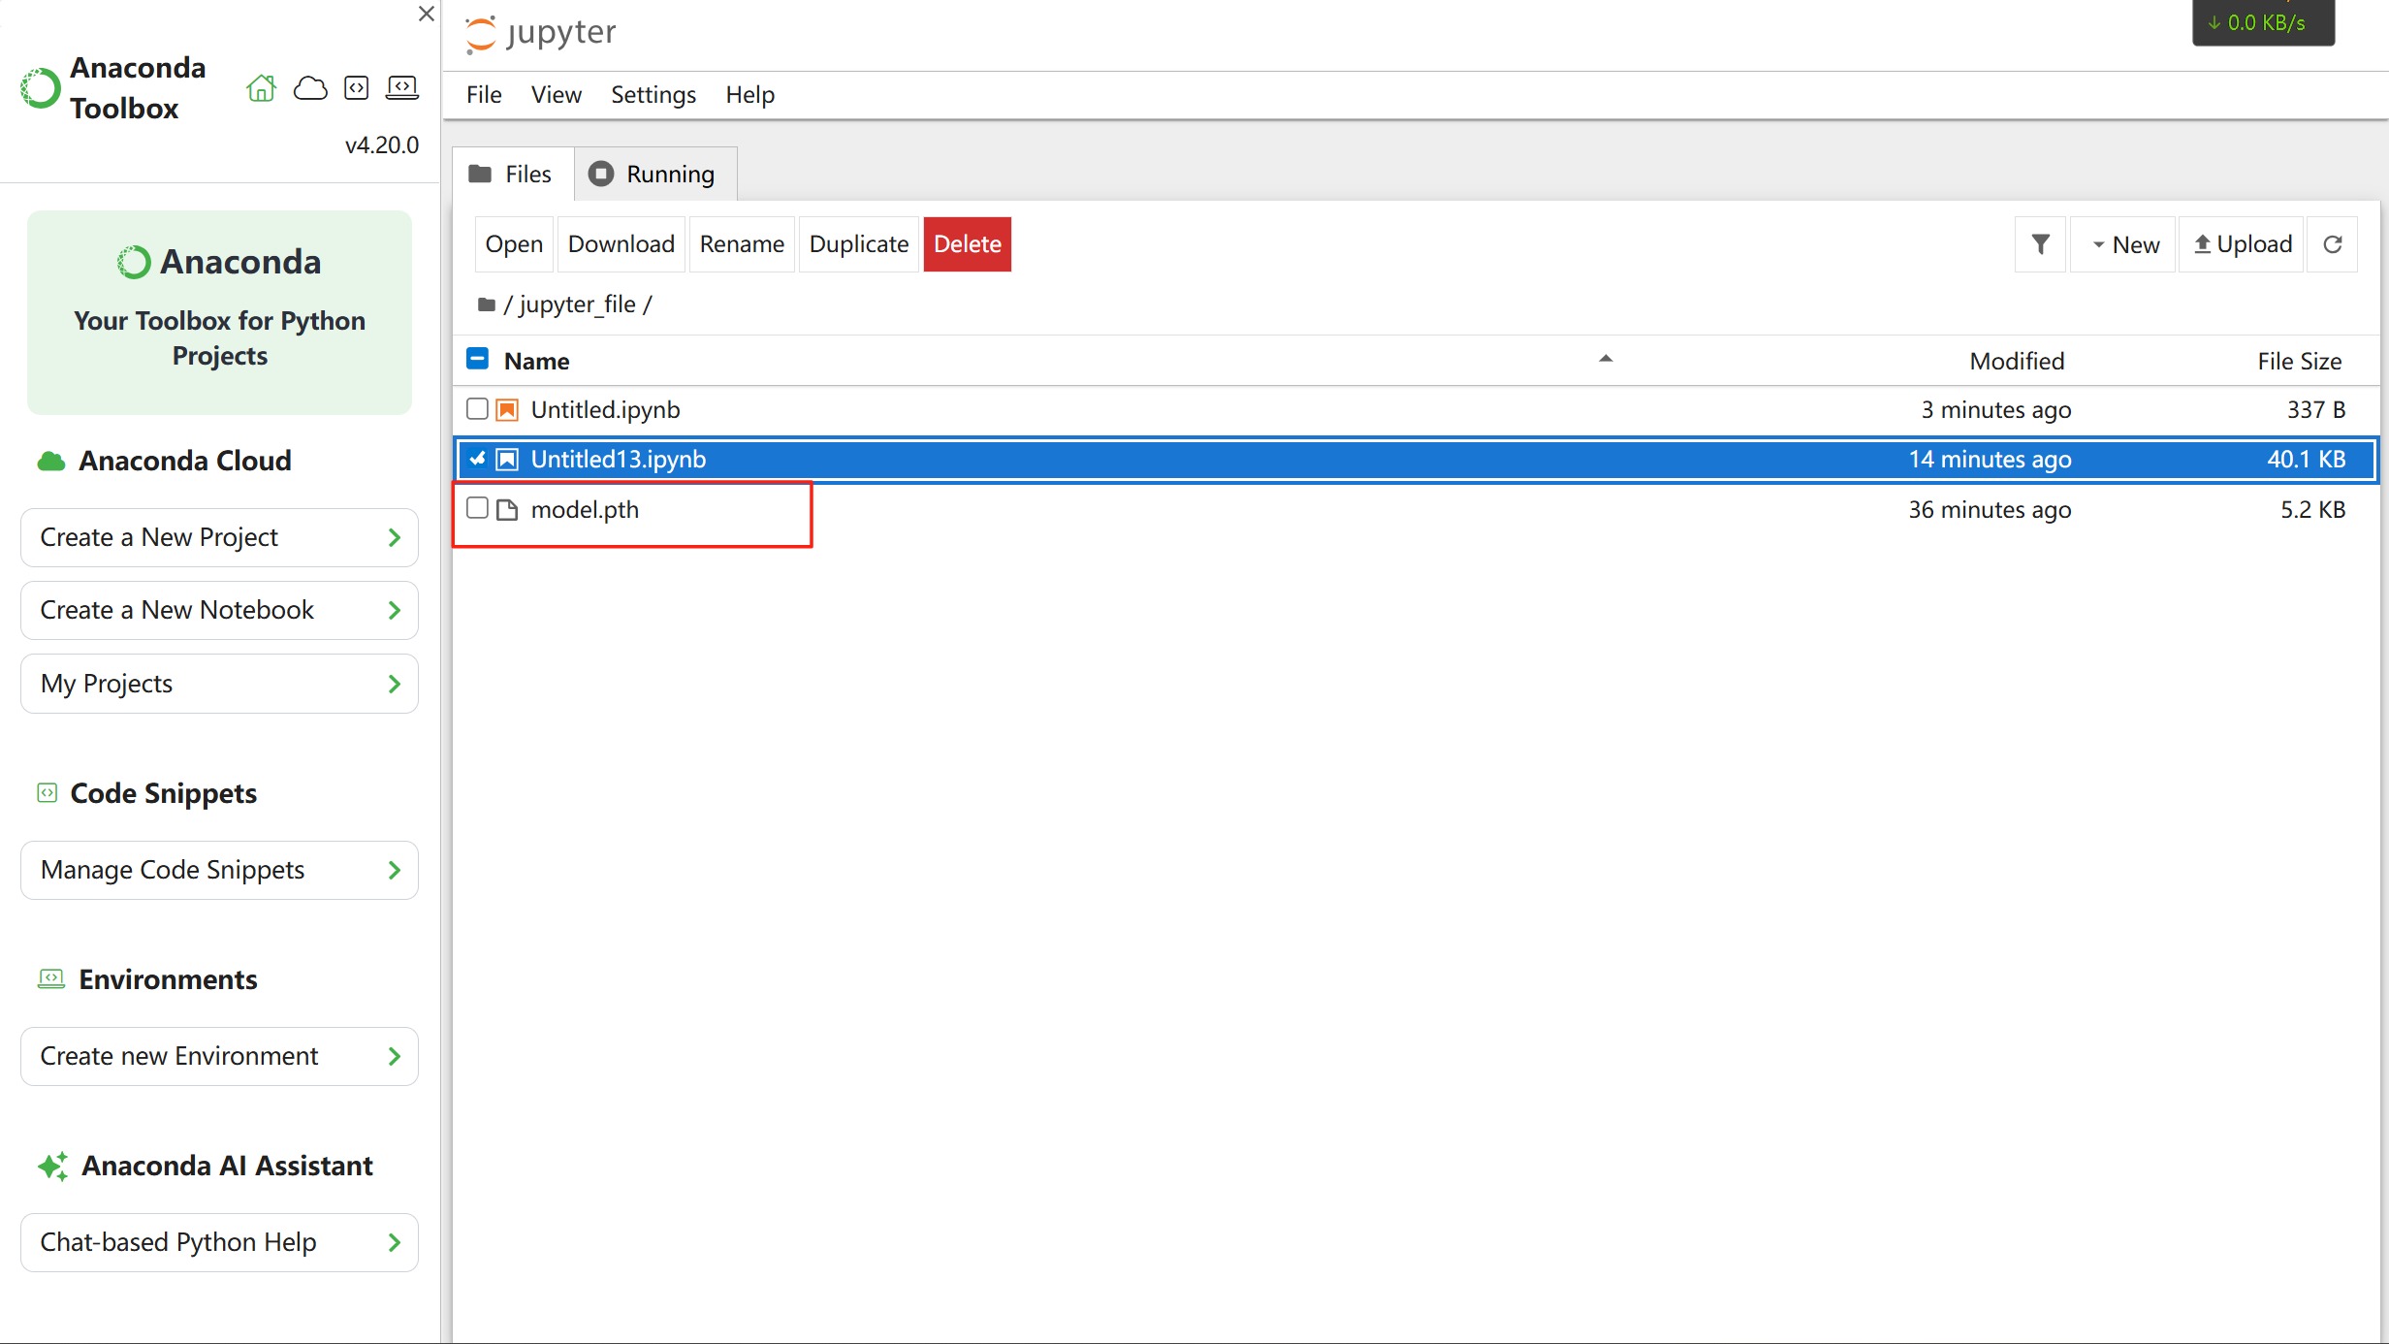Click the filter funnel icon

click(x=2040, y=244)
